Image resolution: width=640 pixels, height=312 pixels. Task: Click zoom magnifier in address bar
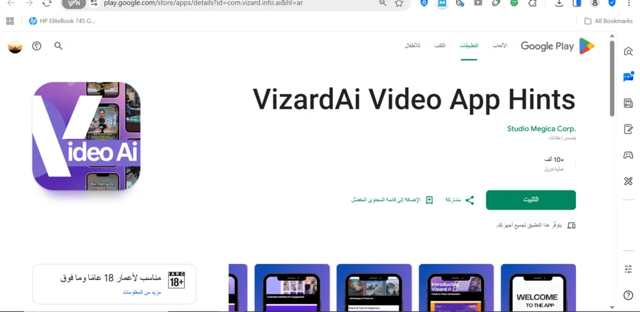click(x=383, y=3)
